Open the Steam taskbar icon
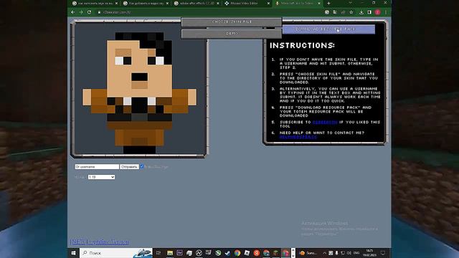Screen dimensions: 459x258 (228, 253)
